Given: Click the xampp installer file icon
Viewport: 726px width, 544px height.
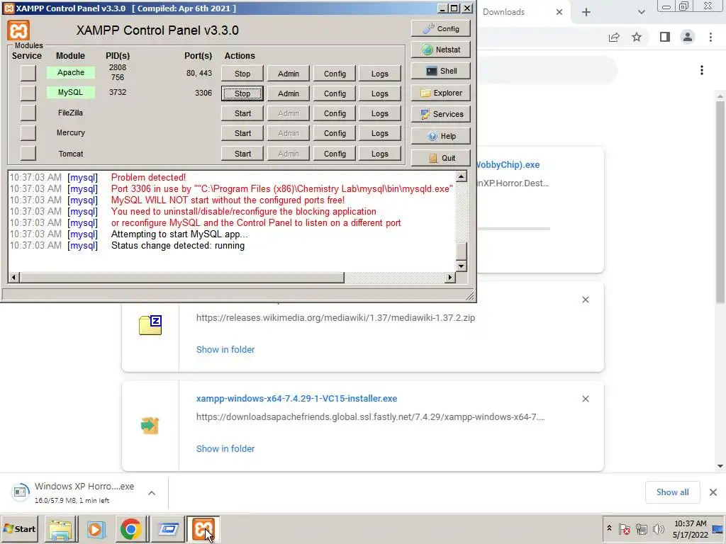Looking at the screenshot, I should click(150, 425).
